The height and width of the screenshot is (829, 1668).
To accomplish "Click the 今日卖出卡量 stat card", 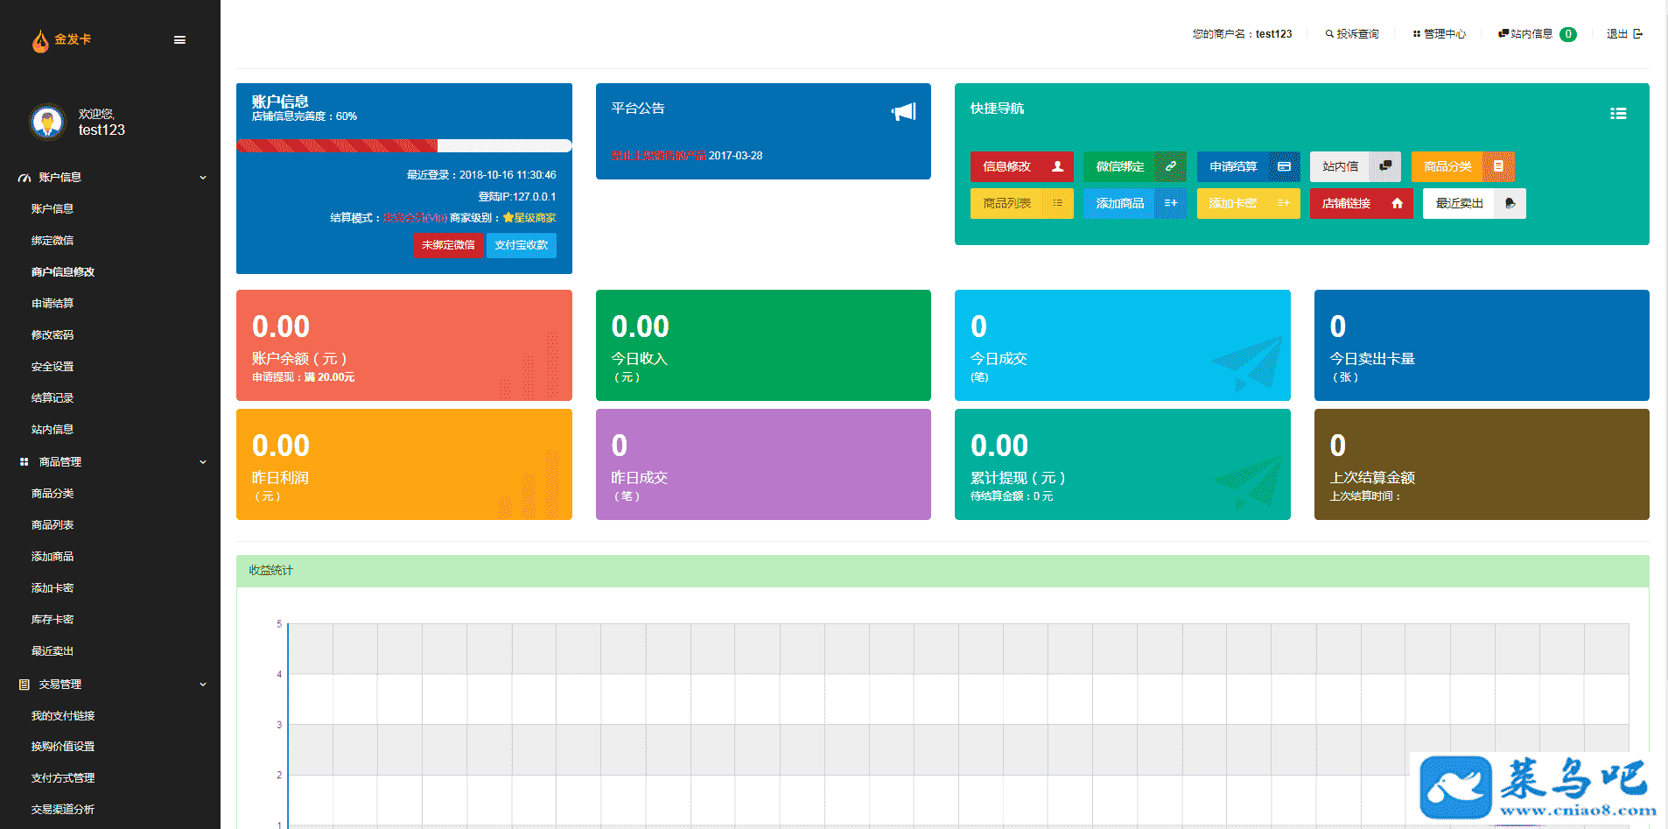I will click(x=1482, y=345).
